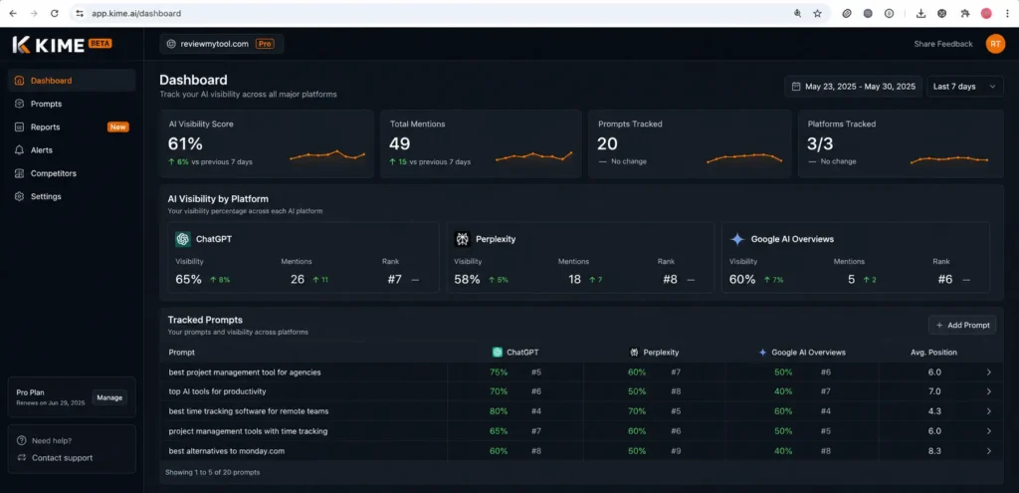Image resolution: width=1019 pixels, height=493 pixels.
Task: Click the Prompts Tracked sparkline chart
Action: 744,158
